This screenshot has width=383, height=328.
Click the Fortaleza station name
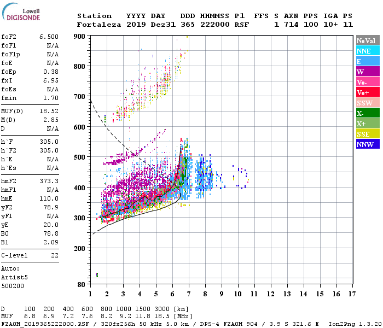[x=99, y=25]
